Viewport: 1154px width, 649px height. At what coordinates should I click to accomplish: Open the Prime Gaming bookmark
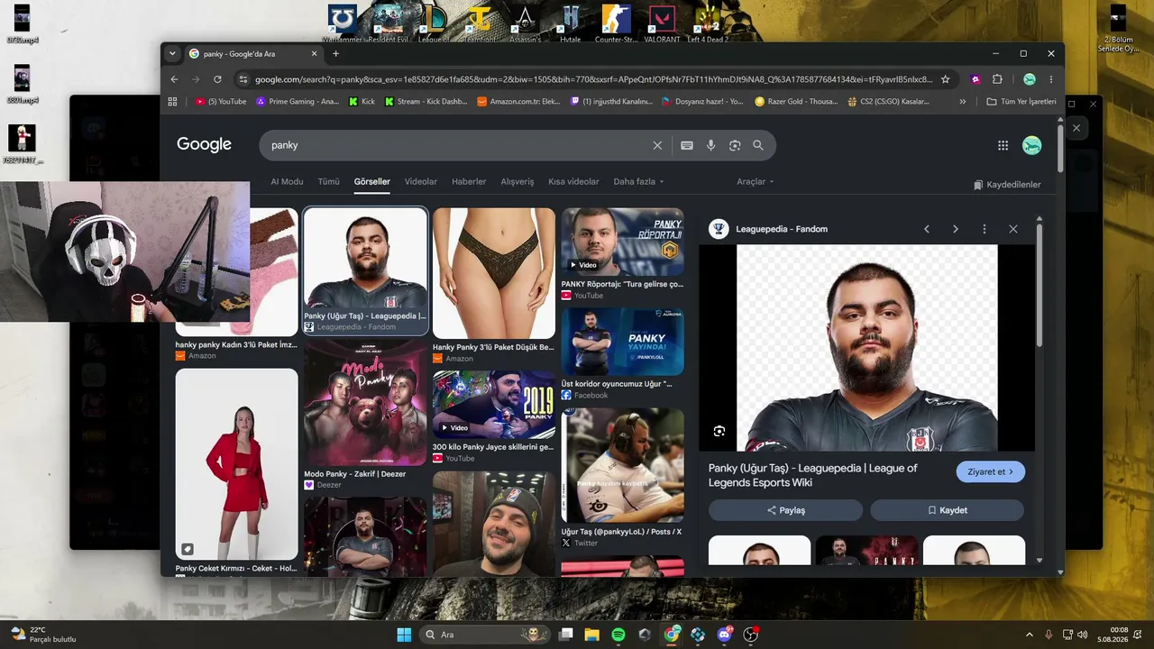298,102
